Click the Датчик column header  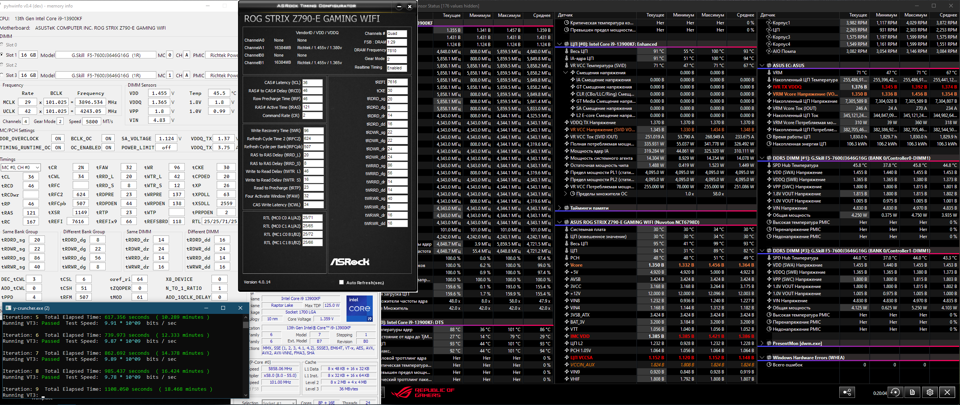click(x=565, y=15)
